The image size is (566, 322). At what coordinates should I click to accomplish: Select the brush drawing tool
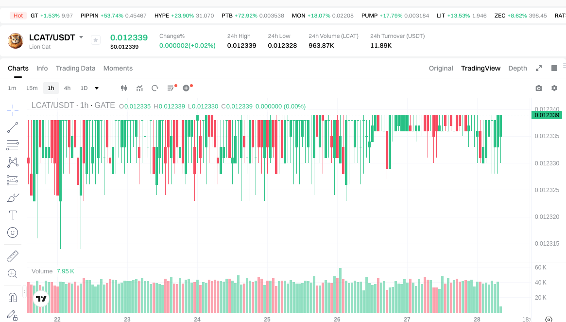coord(13,197)
